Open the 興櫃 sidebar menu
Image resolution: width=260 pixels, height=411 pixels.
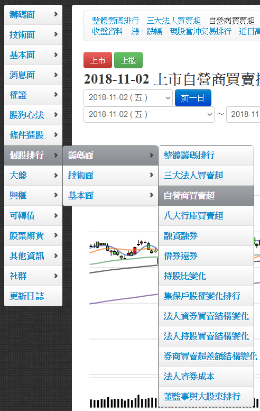[33, 196]
